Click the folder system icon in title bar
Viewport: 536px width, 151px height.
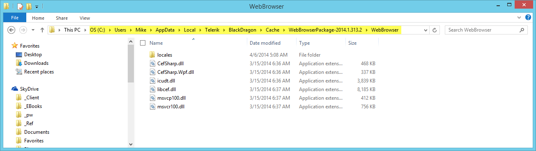(7, 6)
